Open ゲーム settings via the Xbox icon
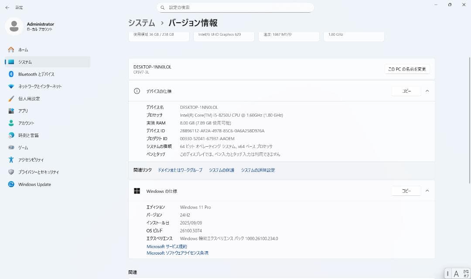This screenshot has height=279, width=471. pos(25,147)
